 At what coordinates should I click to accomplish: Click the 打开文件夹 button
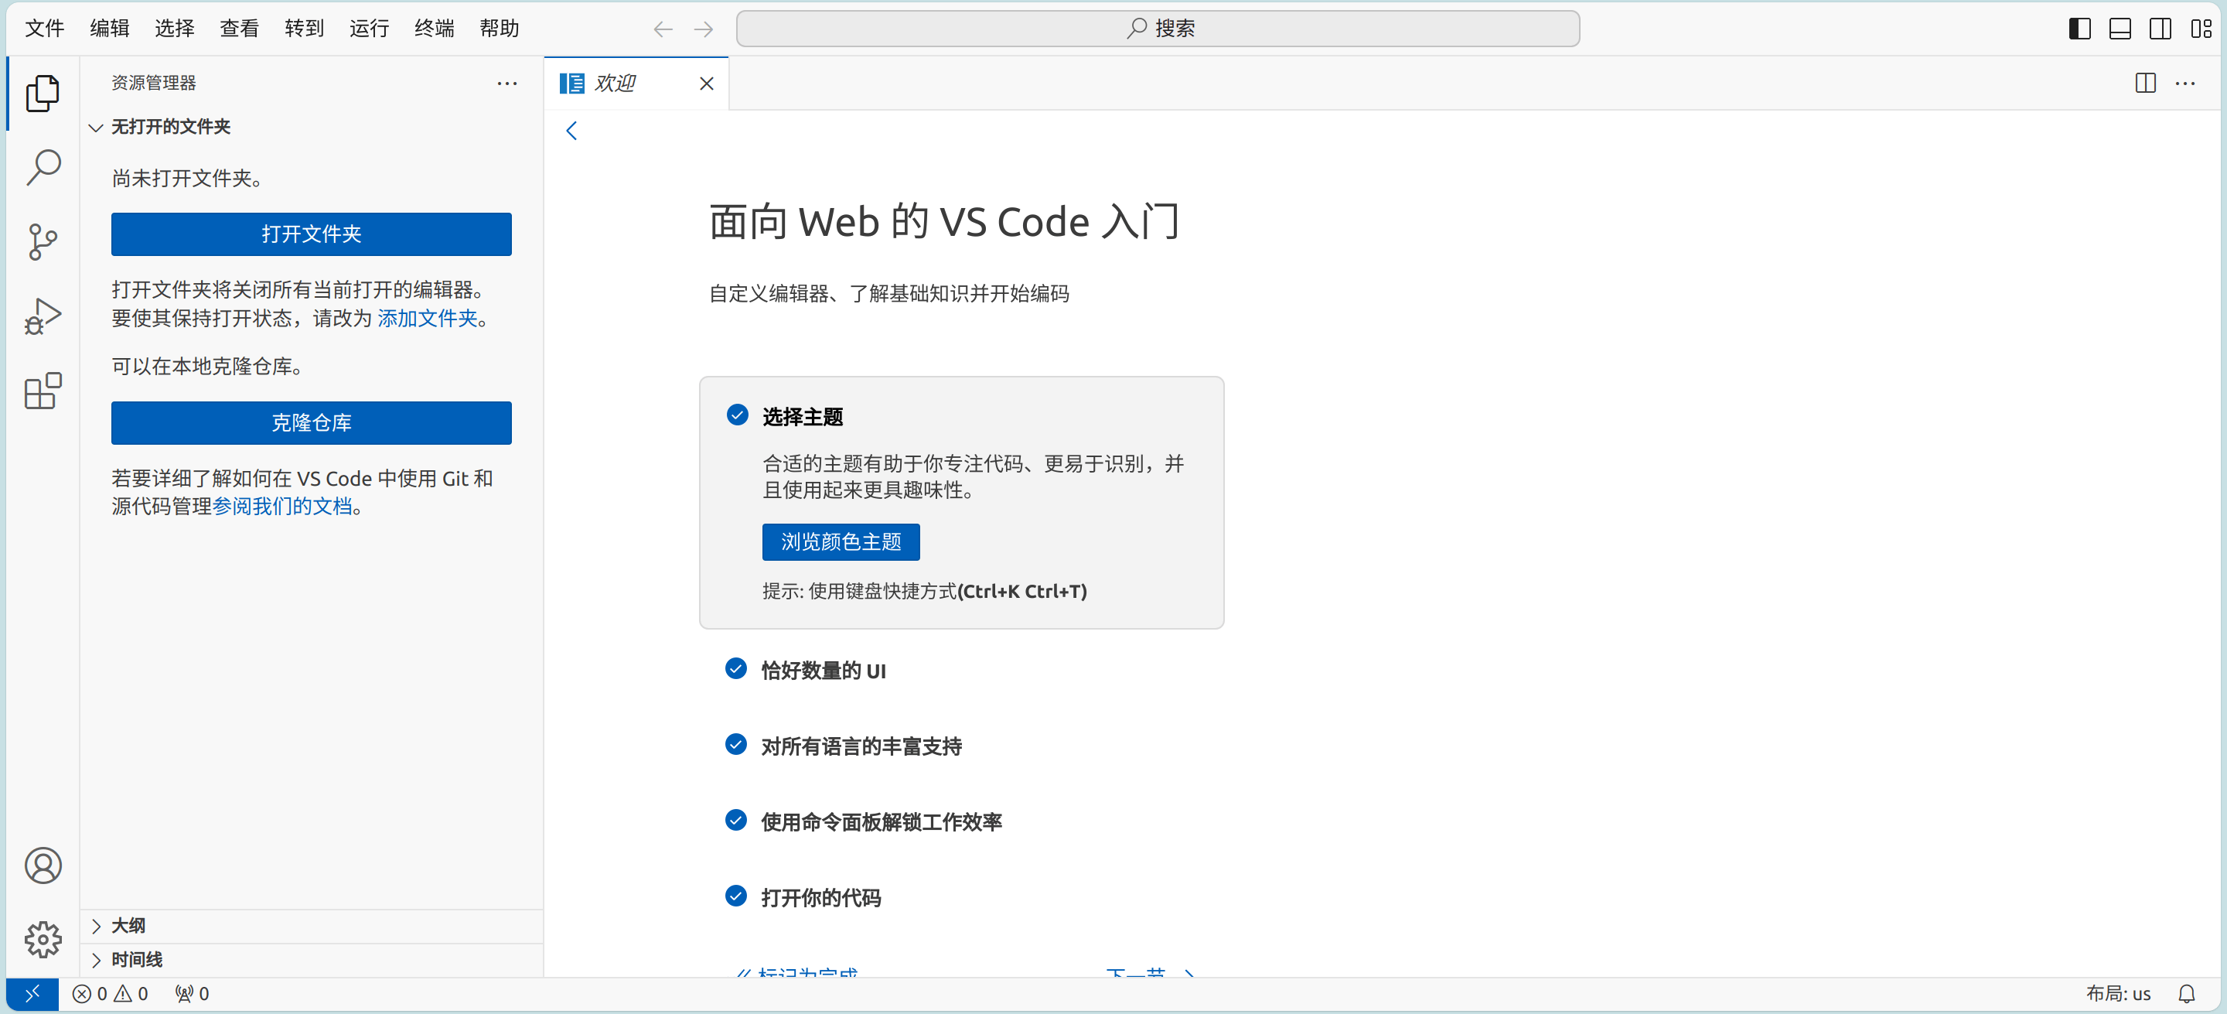311,234
